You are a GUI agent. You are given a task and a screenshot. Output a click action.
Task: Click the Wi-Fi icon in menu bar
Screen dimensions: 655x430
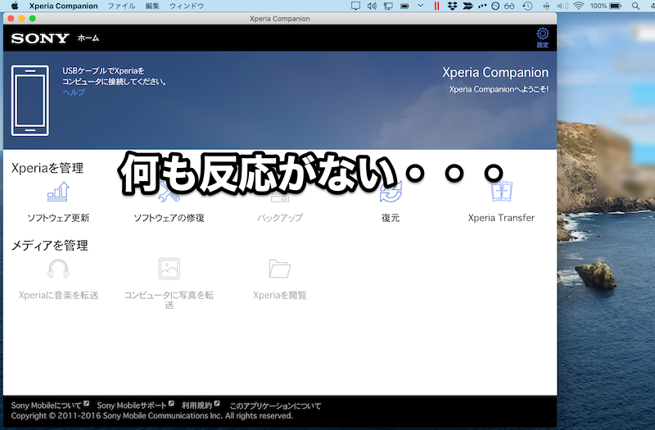[x=579, y=6]
